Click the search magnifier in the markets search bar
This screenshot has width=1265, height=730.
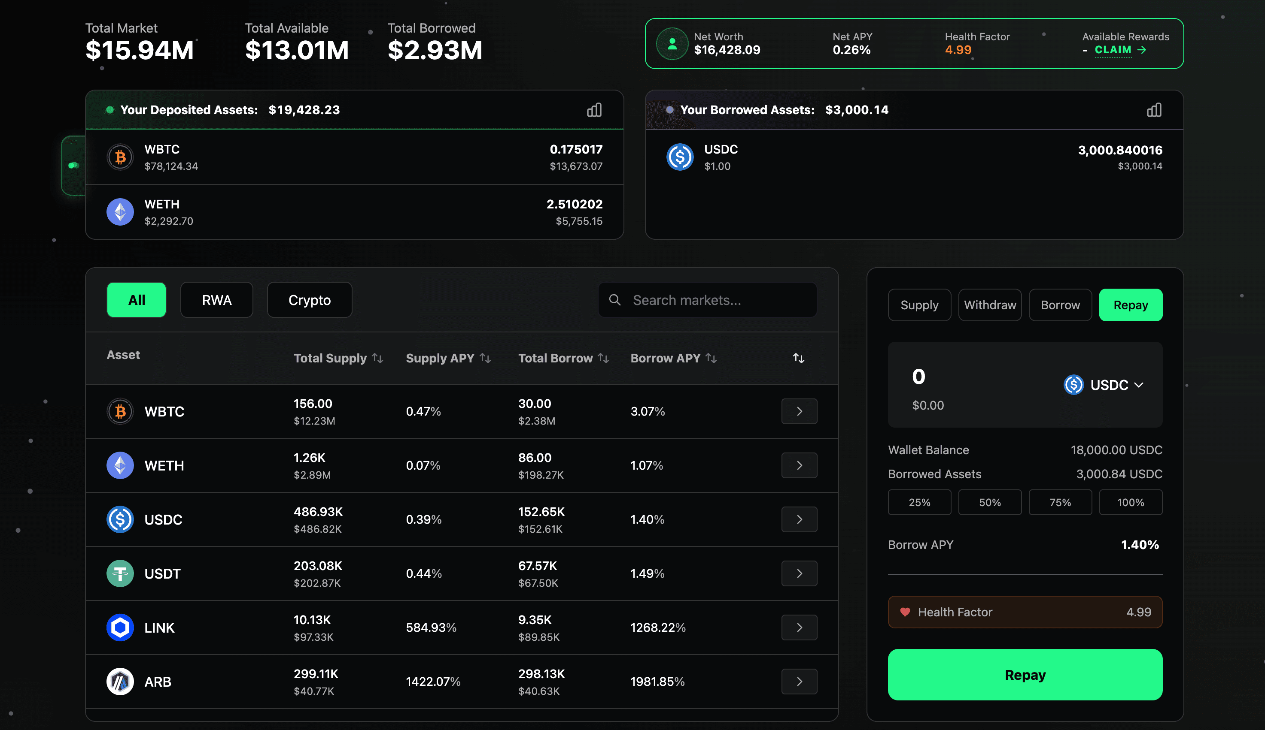pyautogui.click(x=615, y=300)
